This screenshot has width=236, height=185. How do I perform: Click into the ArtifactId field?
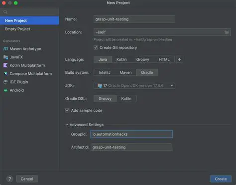pos(131,147)
